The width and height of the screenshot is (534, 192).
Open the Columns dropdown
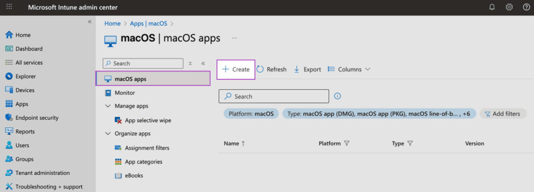(349, 69)
